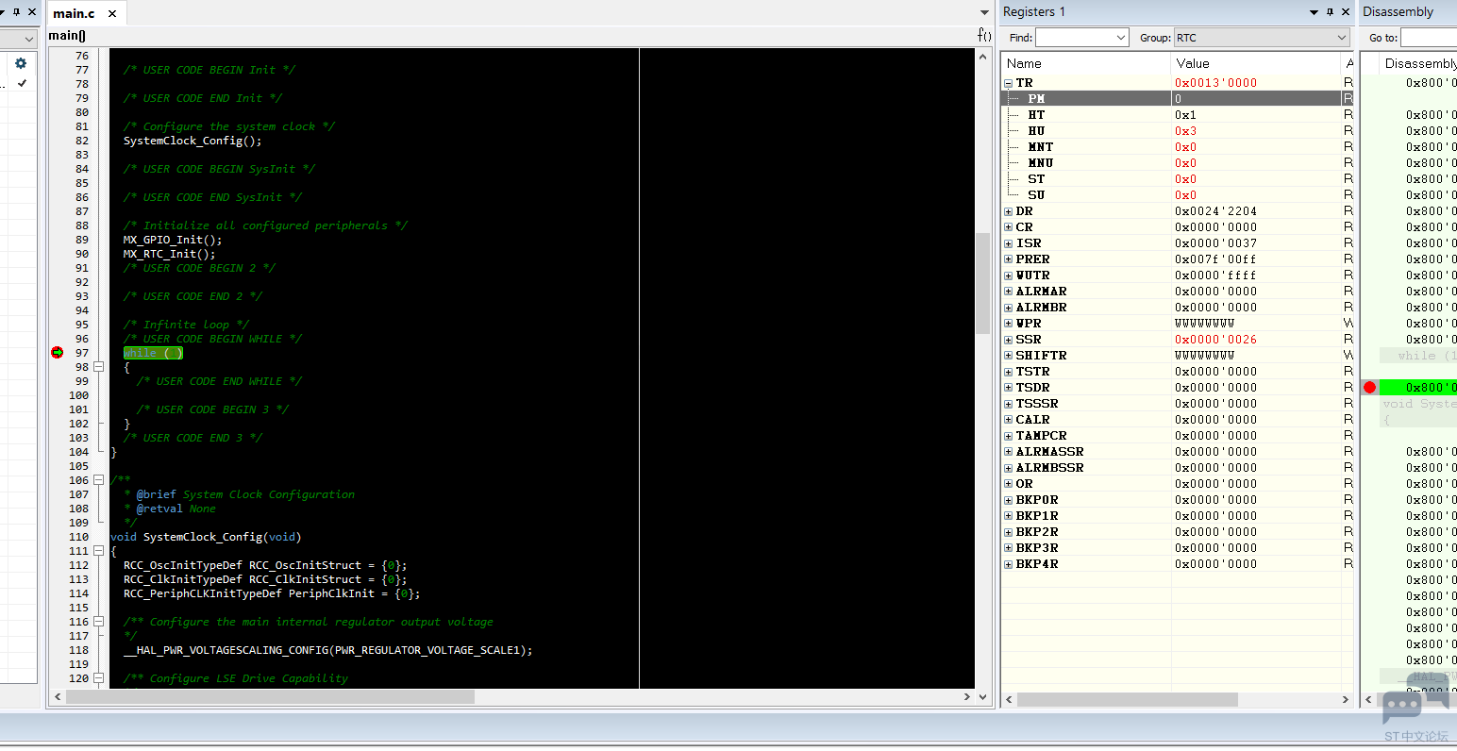The image size is (1457, 751).
Task: Open Registers 1 window options arrow
Action: (x=1314, y=12)
